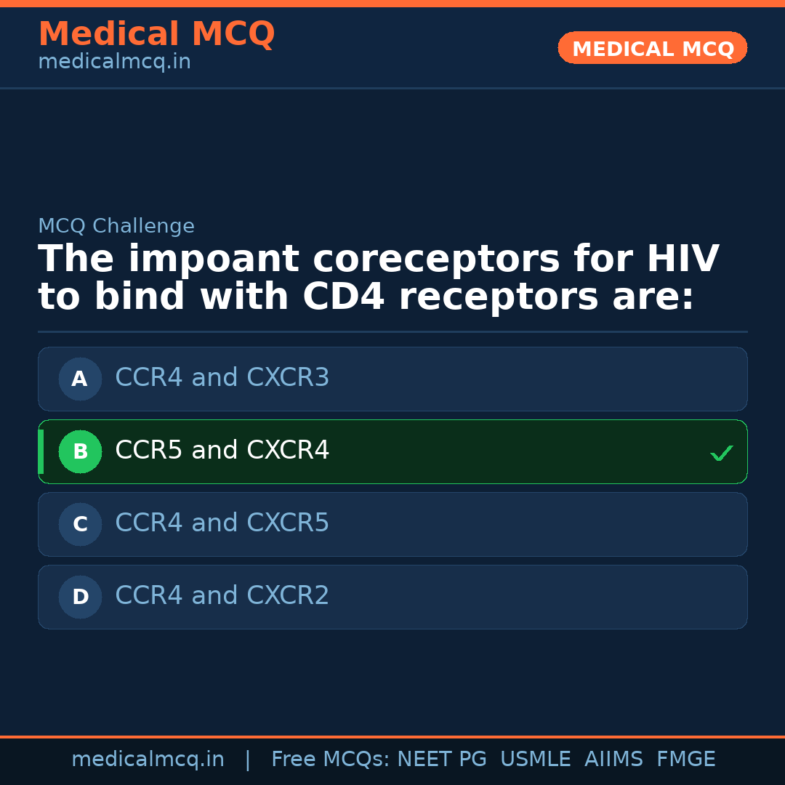
Task: Select the letter C option circle
Action: click(x=80, y=524)
